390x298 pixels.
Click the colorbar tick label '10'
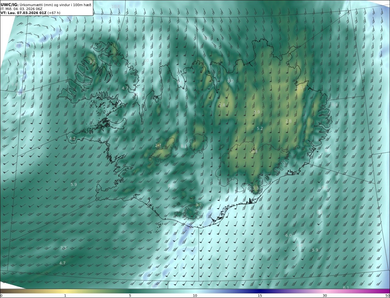pyautogui.click(x=195, y=296)
